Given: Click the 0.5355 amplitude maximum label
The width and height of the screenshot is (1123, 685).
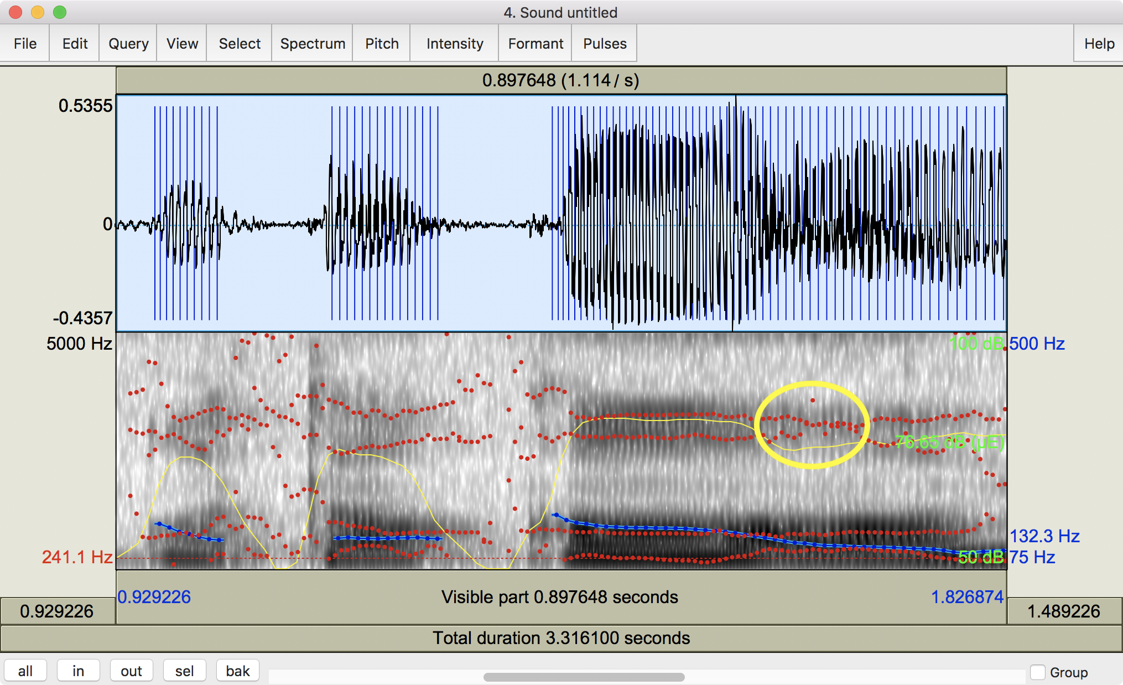Looking at the screenshot, I should tap(85, 106).
